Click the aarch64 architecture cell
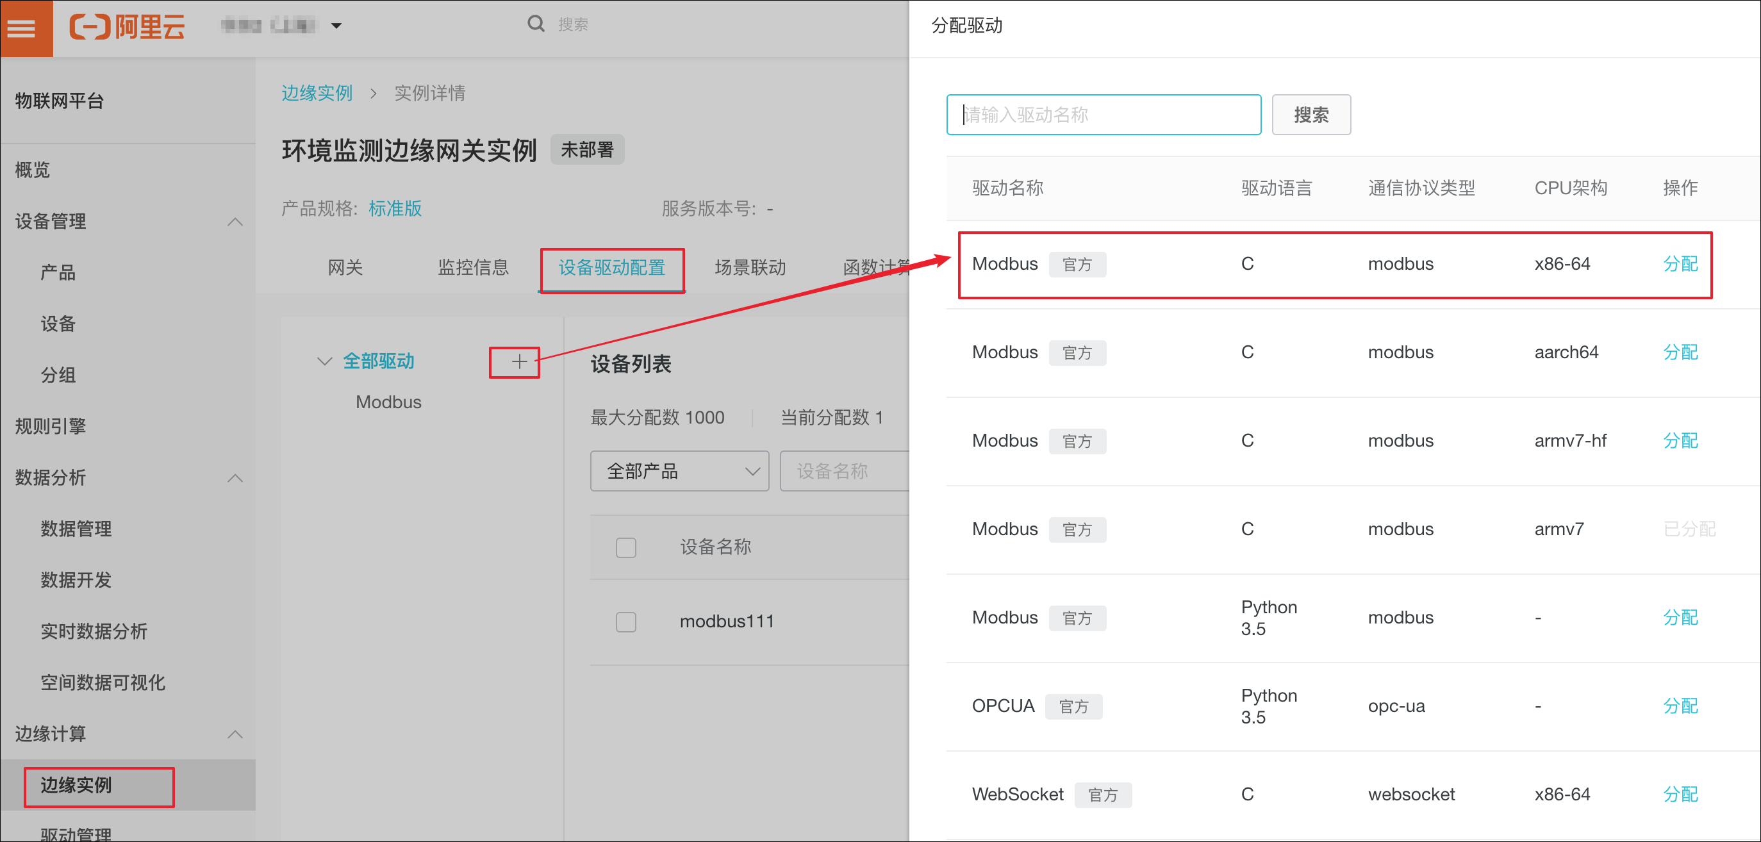The image size is (1761, 842). tap(1566, 352)
